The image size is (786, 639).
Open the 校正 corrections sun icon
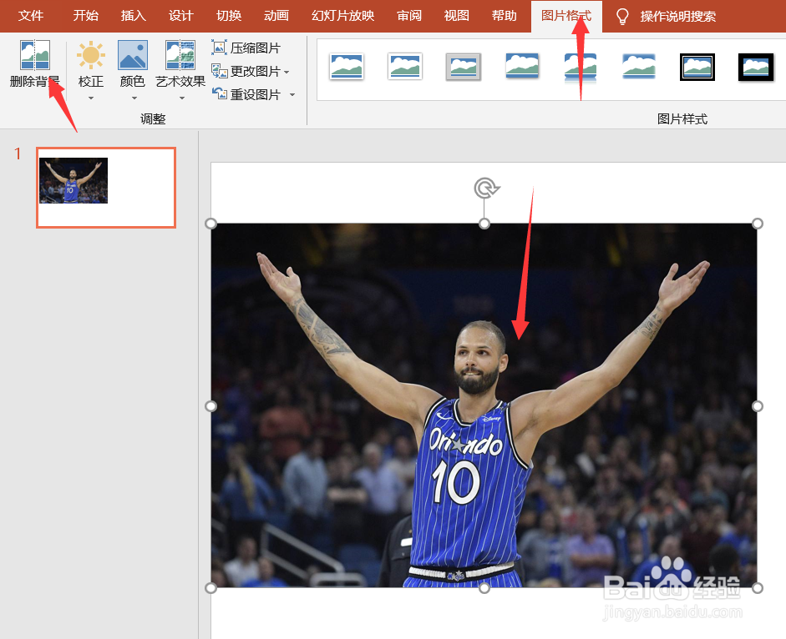(91, 55)
